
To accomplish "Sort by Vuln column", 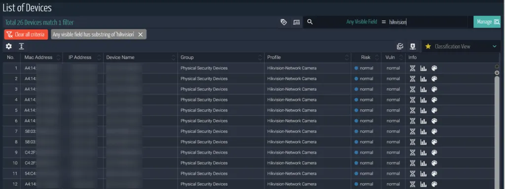I will (400, 58).
